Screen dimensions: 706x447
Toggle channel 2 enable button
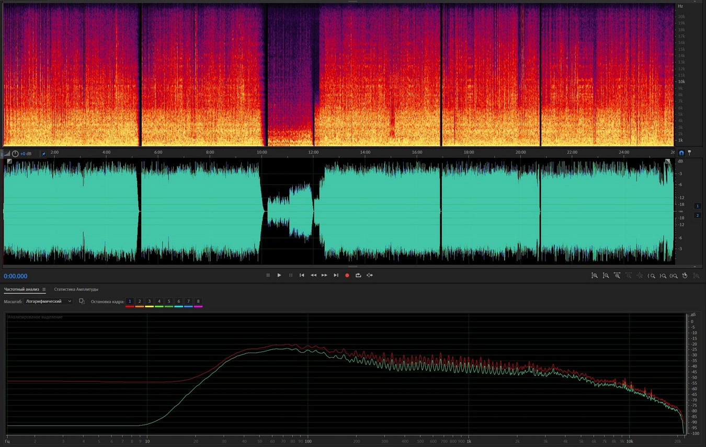pos(697,215)
